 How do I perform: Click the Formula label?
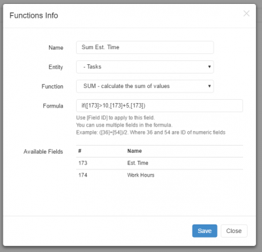[x=53, y=106]
